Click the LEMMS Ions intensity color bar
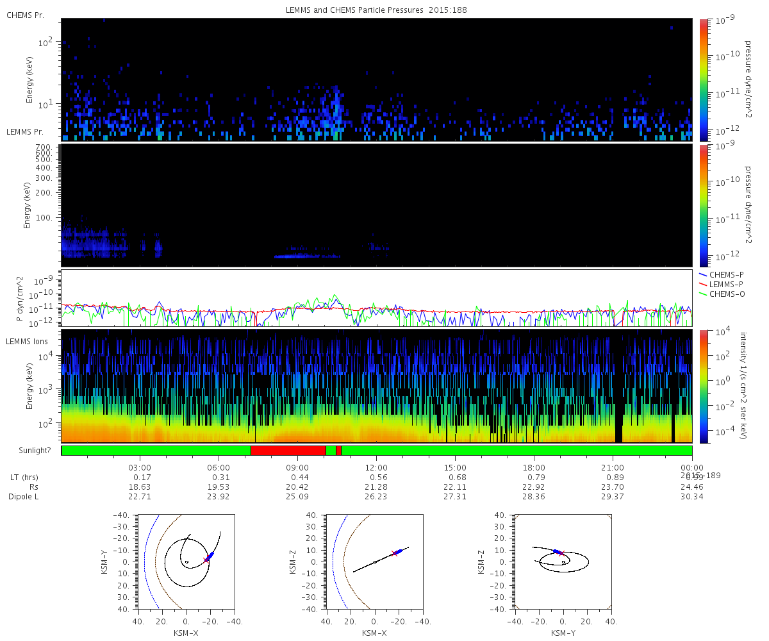 (x=704, y=386)
